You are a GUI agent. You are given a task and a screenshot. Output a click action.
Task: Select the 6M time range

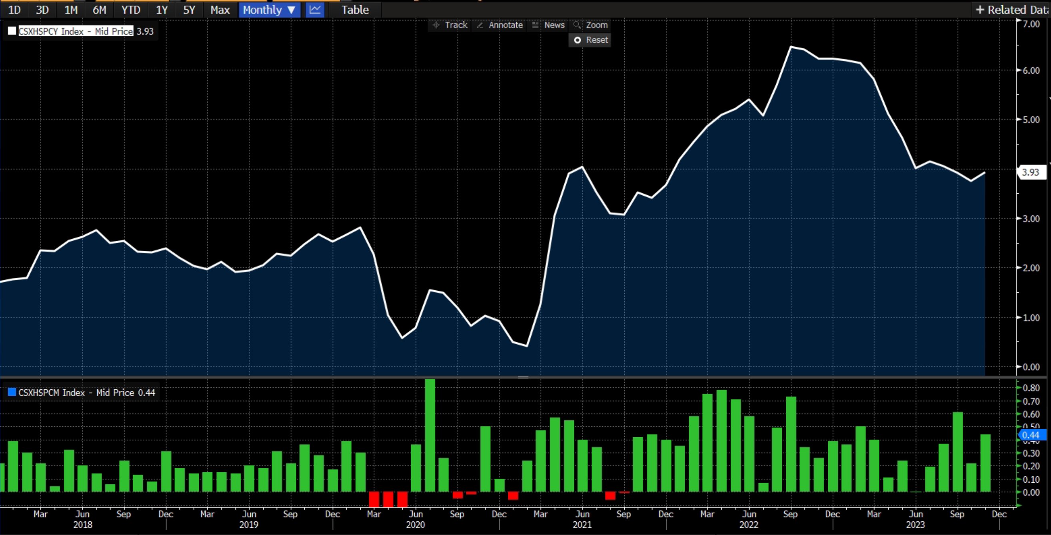pos(99,10)
